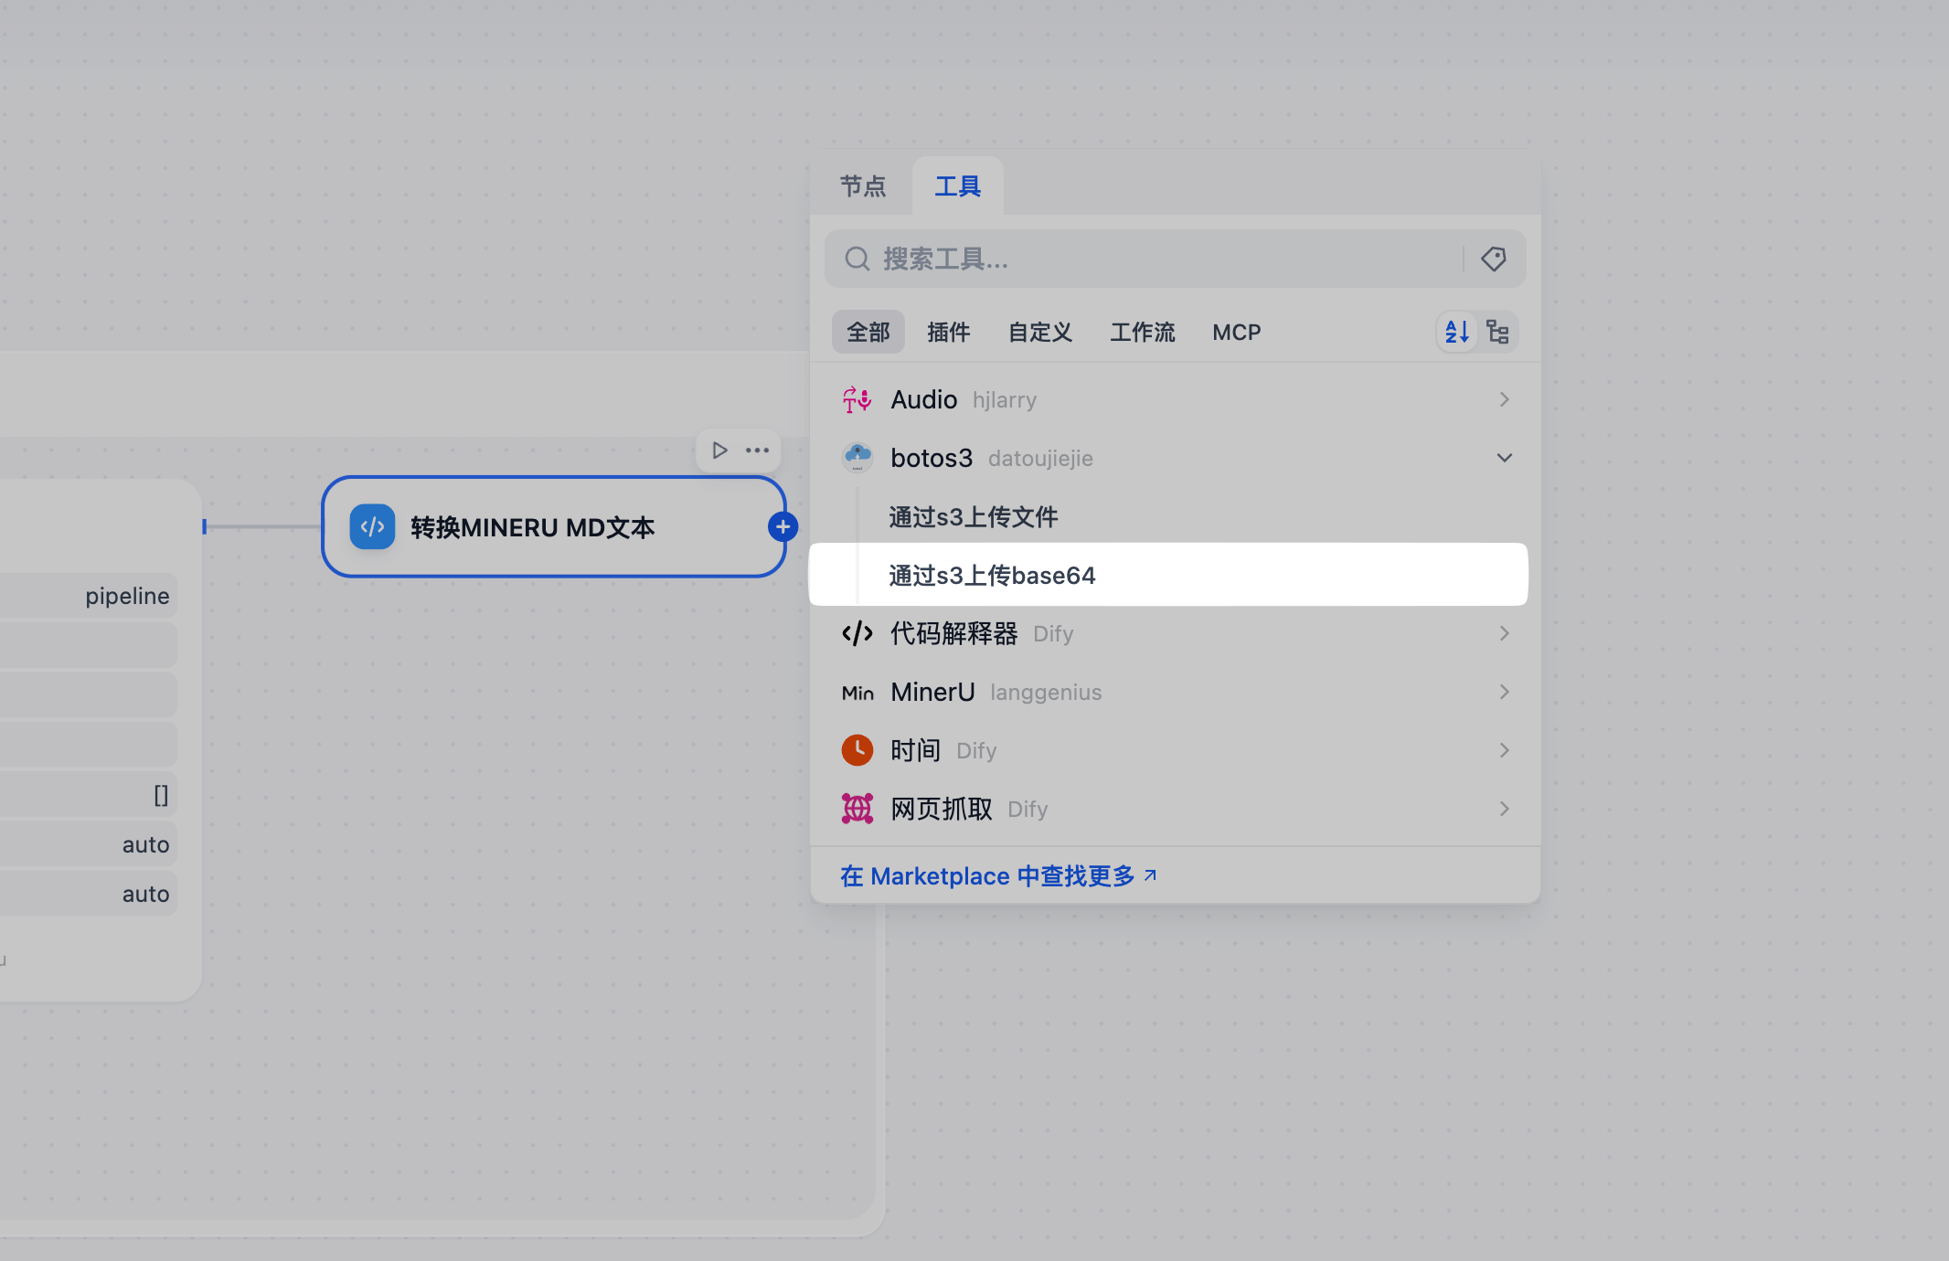Select the 工作流 filter tab
The width and height of the screenshot is (1949, 1261).
point(1142,332)
